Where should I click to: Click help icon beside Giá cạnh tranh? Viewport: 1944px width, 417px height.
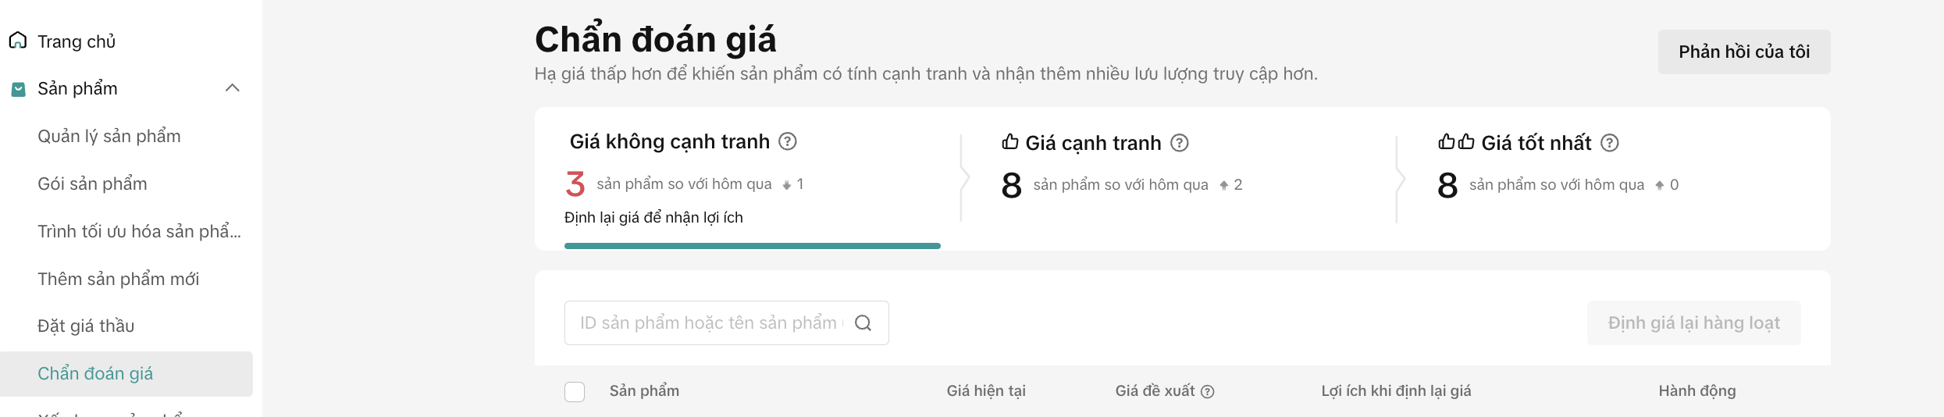(x=1180, y=143)
